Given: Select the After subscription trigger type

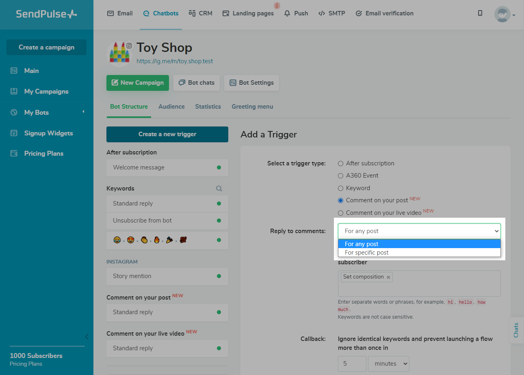Looking at the screenshot, I should pos(340,164).
